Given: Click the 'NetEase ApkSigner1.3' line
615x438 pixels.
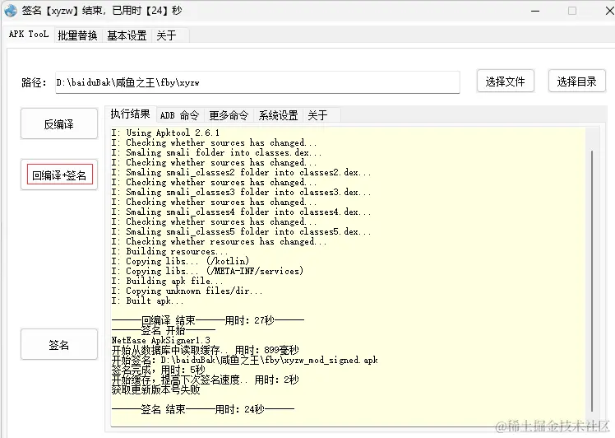Looking at the screenshot, I should (161, 340).
